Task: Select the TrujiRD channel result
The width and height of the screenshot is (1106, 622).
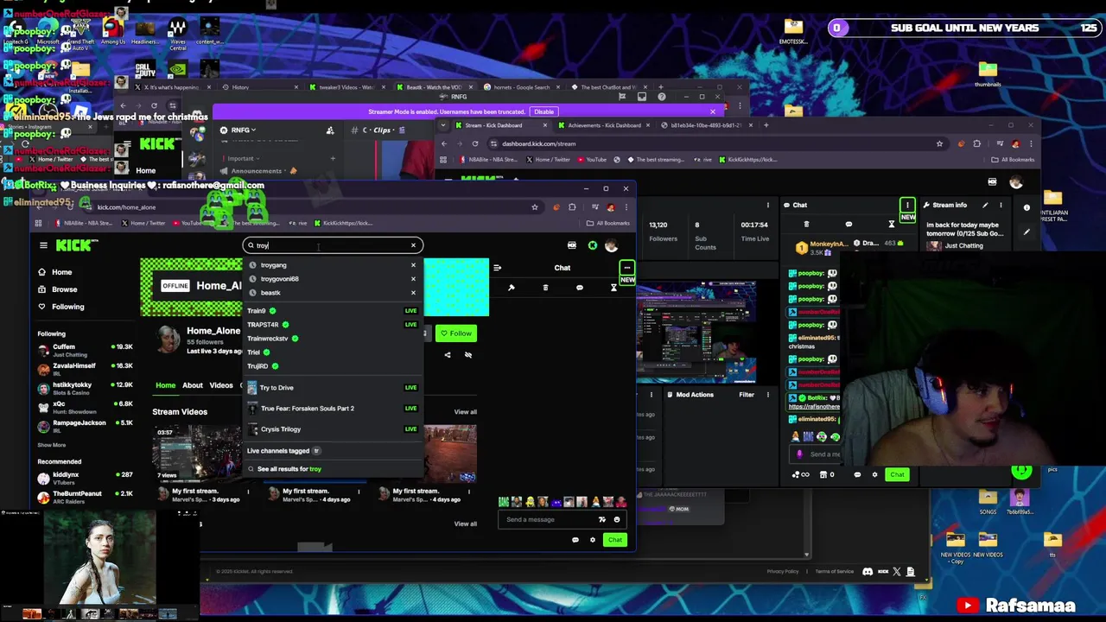Action: (x=333, y=366)
